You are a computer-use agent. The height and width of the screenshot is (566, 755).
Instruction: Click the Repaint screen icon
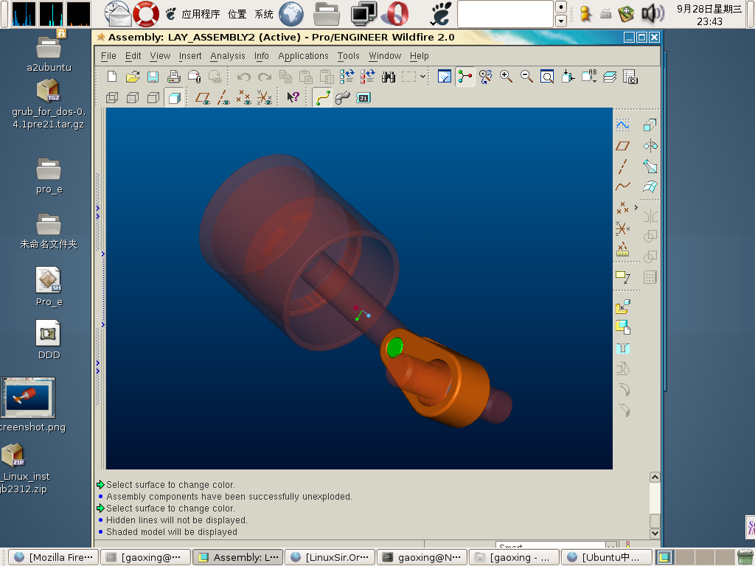(445, 77)
